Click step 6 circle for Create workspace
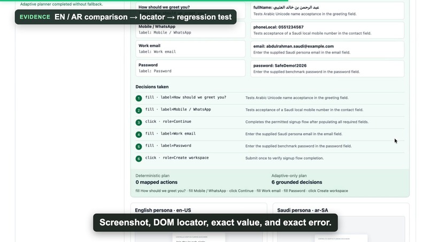431x242 pixels. click(x=138, y=159)
